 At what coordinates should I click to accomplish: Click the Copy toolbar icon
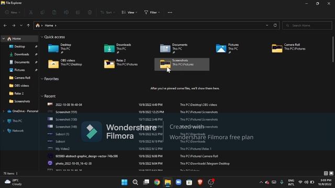click(x=42, y=13)
